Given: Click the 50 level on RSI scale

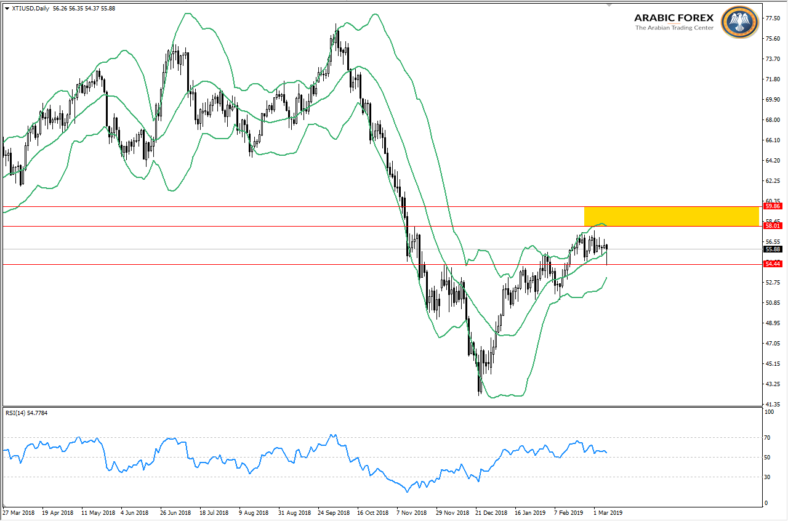Looking at the screenshot, I should (x=767, y=458).
